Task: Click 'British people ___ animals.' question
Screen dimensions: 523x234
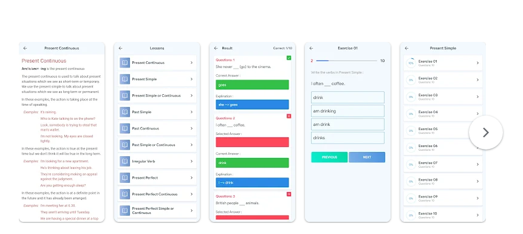Action: pos(238,203)
